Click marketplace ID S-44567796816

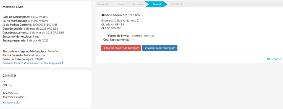(38, 20)
